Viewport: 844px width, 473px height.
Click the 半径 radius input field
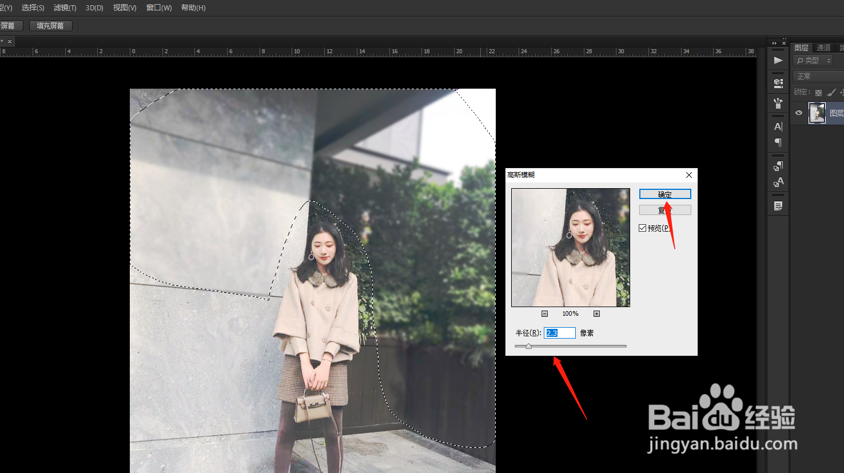560,333
